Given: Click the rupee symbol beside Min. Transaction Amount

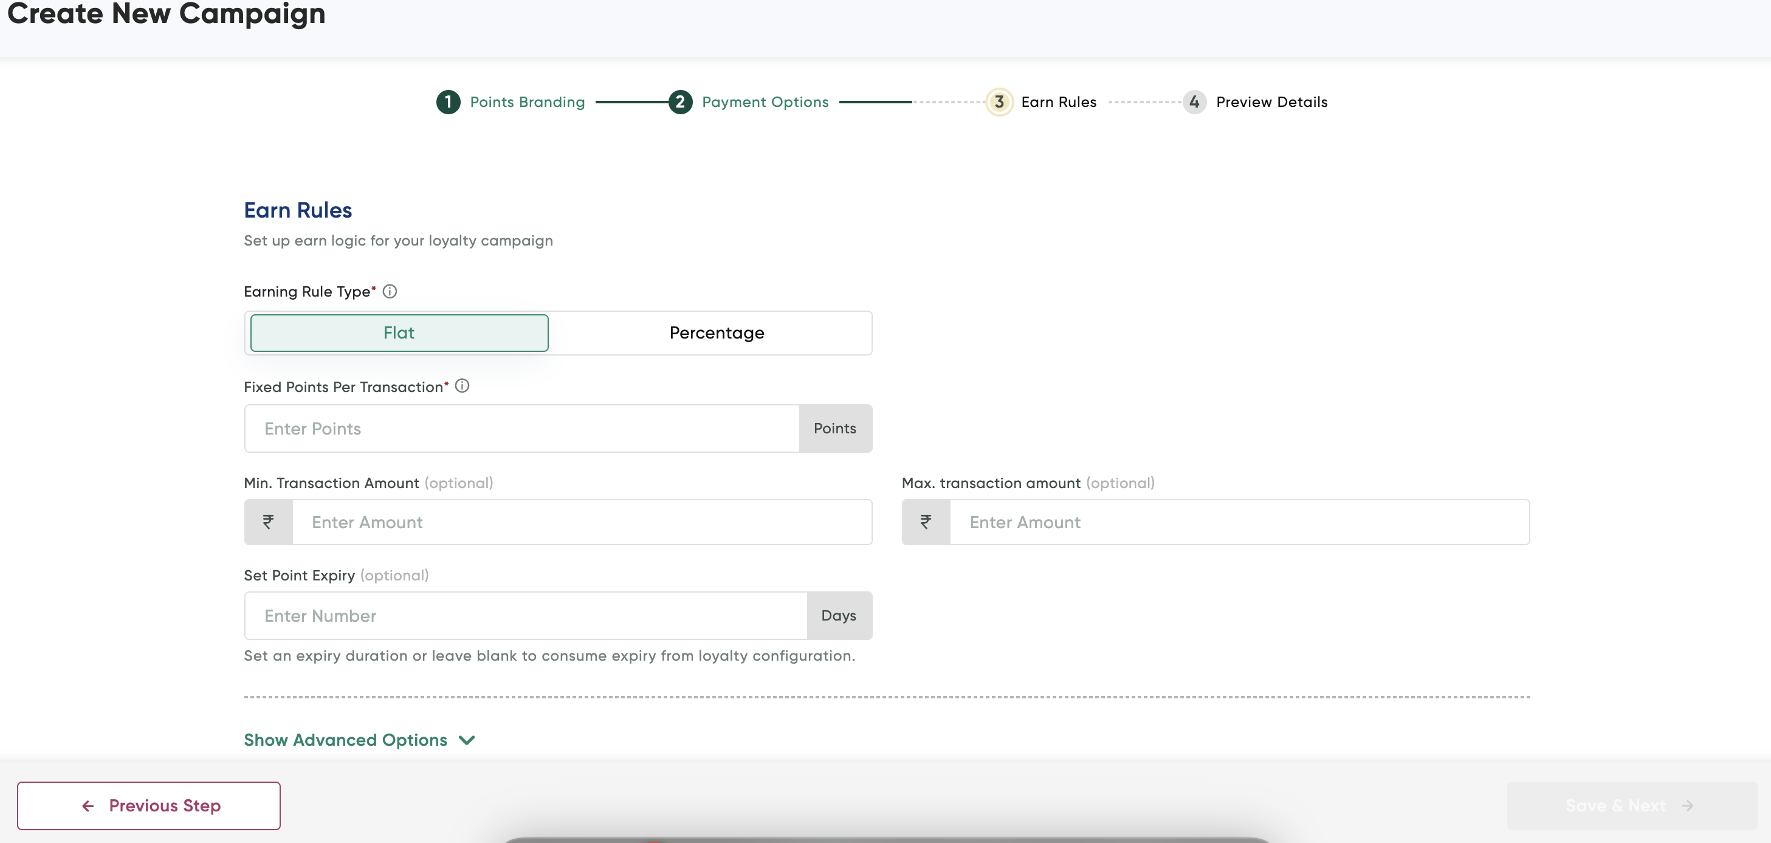Looking at the screenshot, I should 268,522.
